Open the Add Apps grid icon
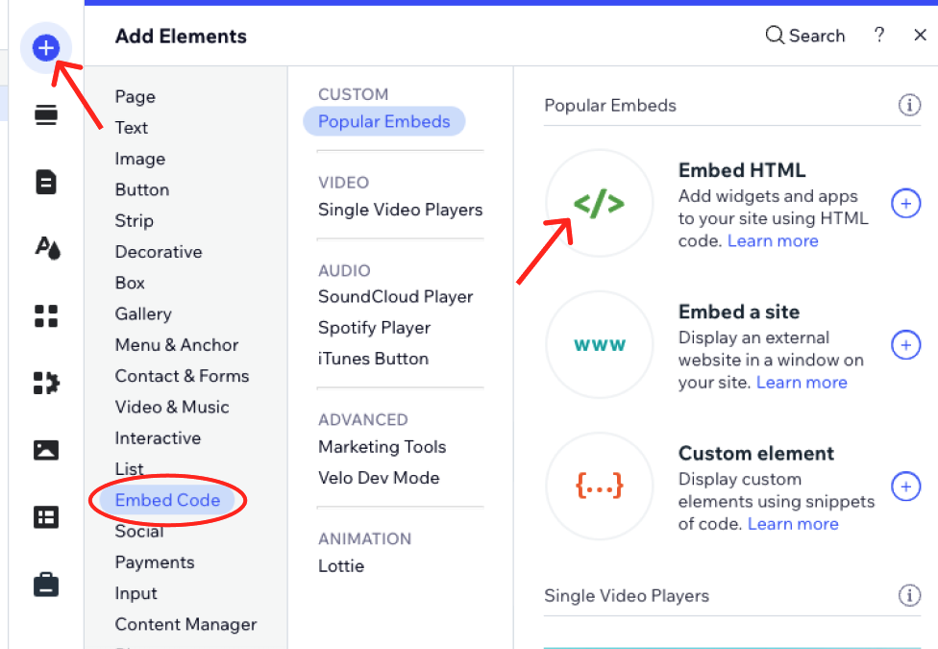Image resolution: width=938 pixels, height=649 pixels. [x=46, y=315]
